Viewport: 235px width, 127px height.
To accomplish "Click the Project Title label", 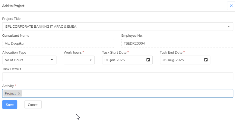I will tap(11, 19).
